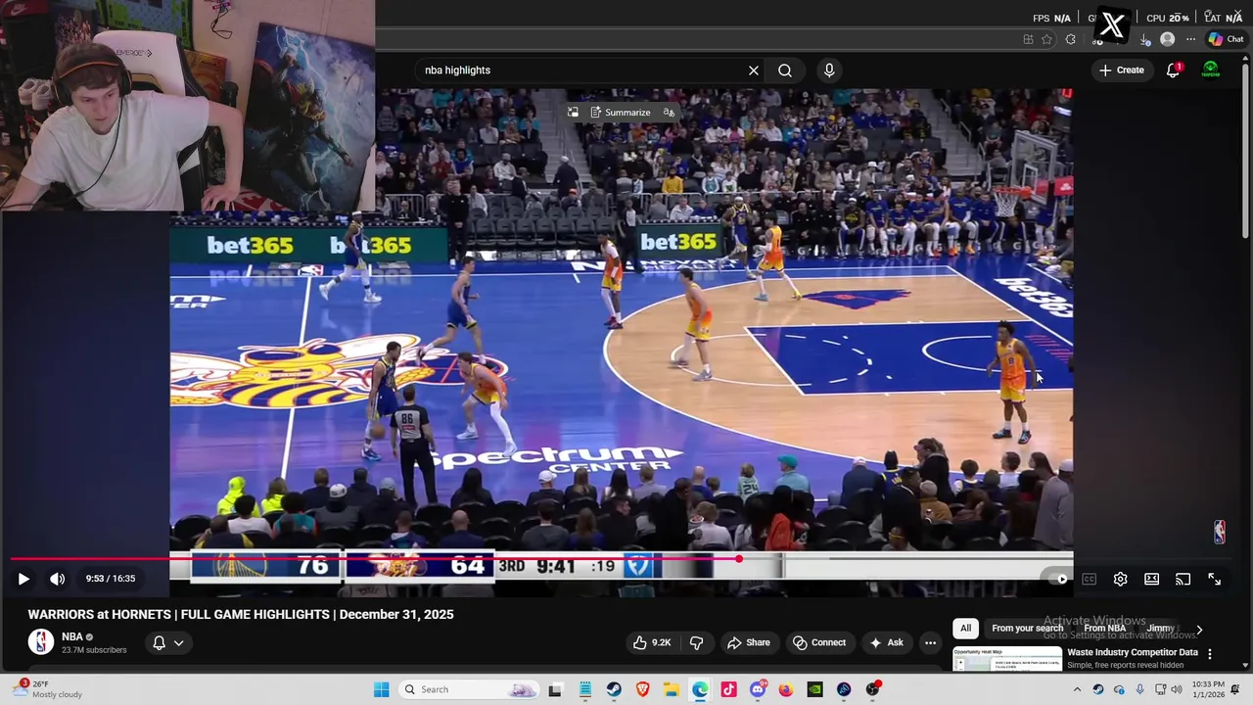
Task: Click translate icon right of Summarize
Action: pos(669,113)
